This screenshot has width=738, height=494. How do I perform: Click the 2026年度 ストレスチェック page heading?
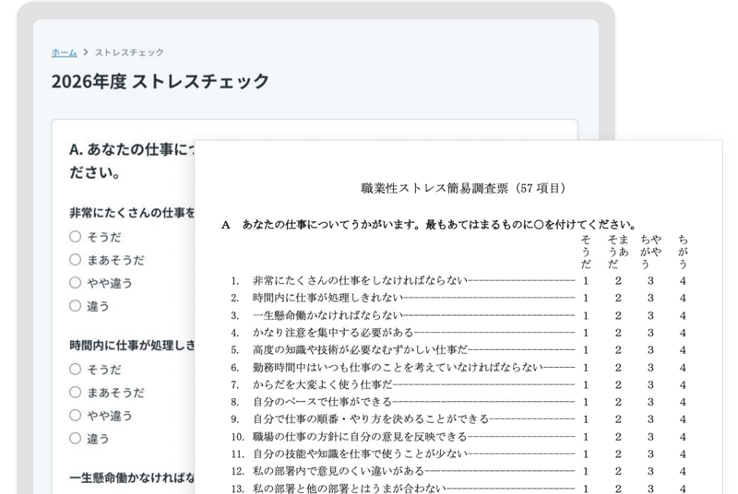click(x=160, y=81)
